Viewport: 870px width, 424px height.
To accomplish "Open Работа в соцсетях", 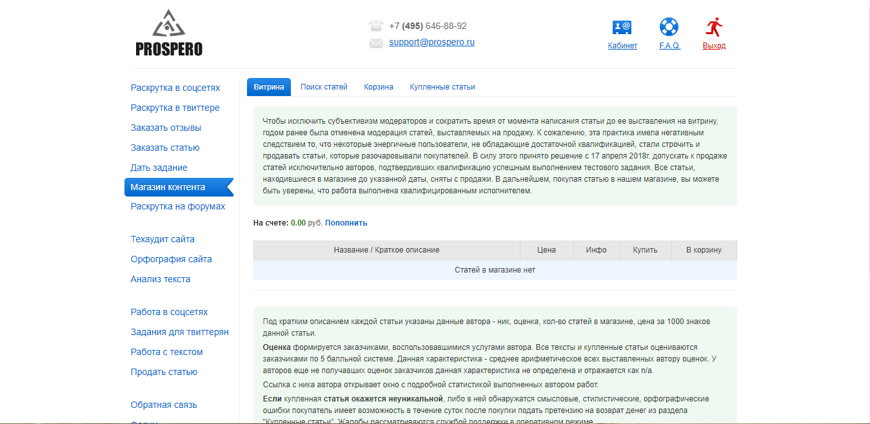I will [x=169, y=312].
